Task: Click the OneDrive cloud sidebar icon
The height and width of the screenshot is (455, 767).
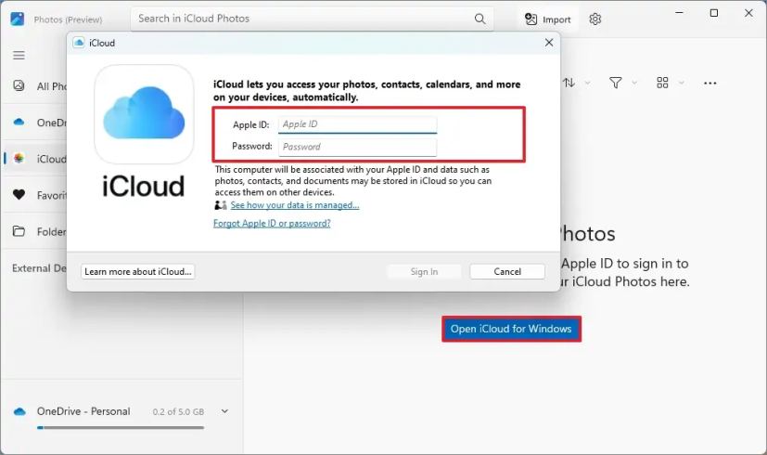Action: click(x=19, y=122)
